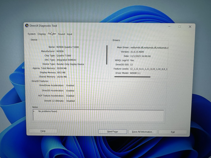The height and width of the screenshot is (158, 211).
Task: Click AGP Texture Acceleration 'Enabled' status
Action: coord(70,96)
